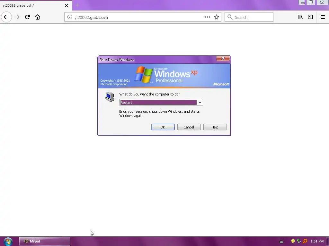Select the Restart combo box field
This screenshot has height=246, width=329.
click(x=161, y=102)
